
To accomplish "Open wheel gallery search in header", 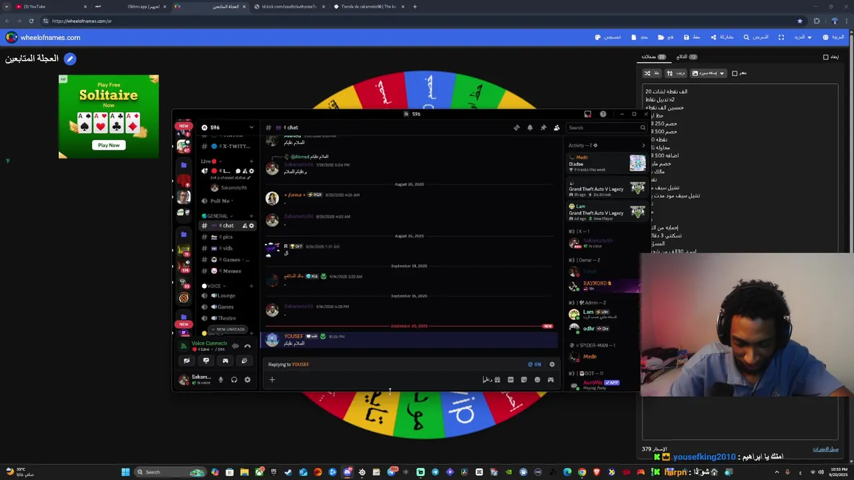I will (x=757, y=37).
